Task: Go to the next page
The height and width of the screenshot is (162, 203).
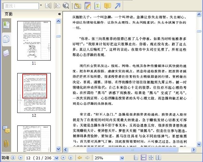Action: (x=63, y=158)
